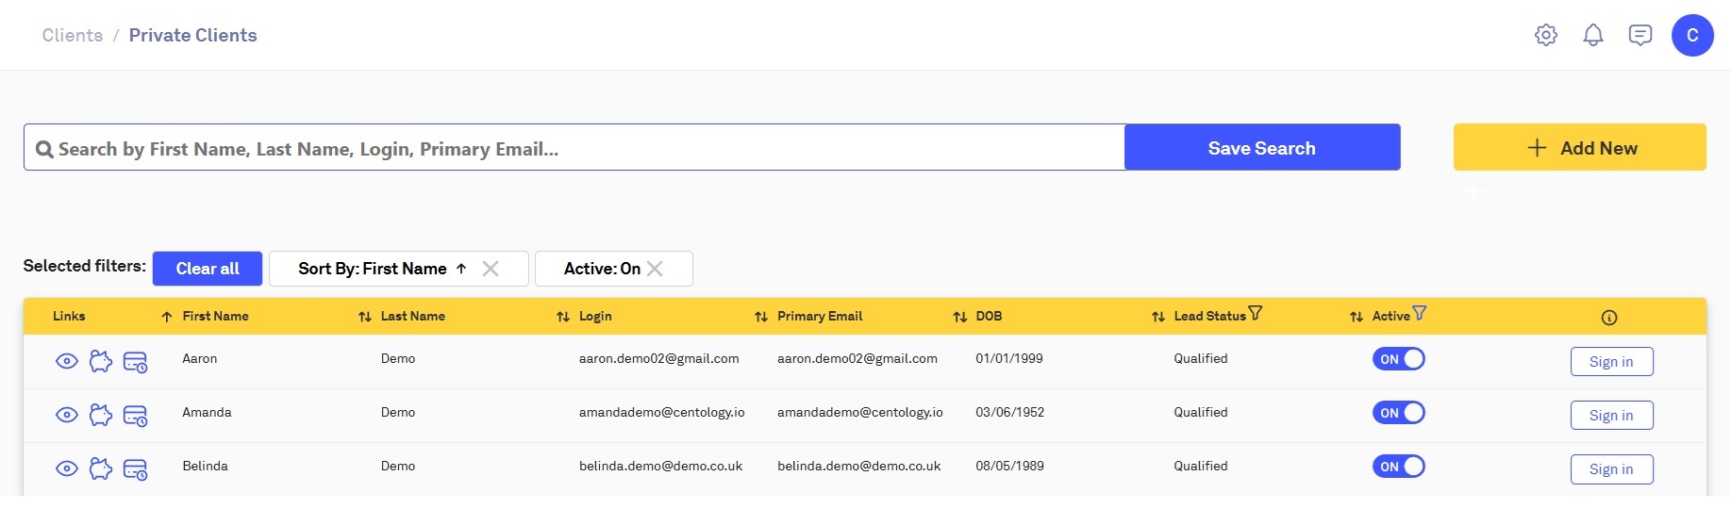Toggle Aaron's Active switch off
This screenshot has height=509, width=1731.
(x=1398, y=359)
